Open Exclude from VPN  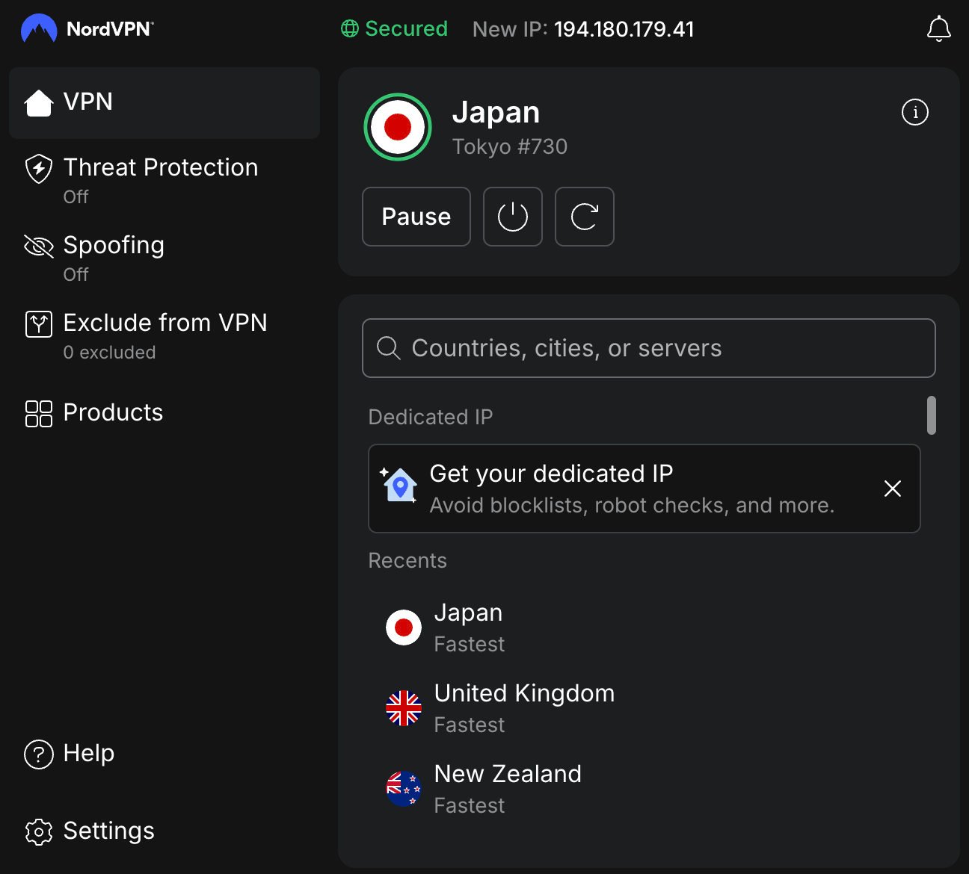164,335
